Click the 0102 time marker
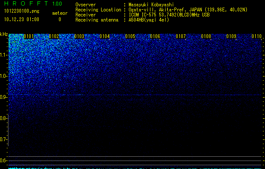The image size is (265, 169). point(54,36)
